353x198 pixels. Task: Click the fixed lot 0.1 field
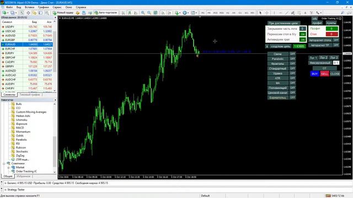click(x=336, y=63)
